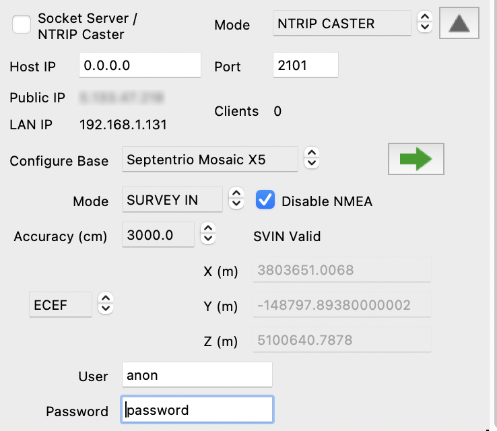This screenshot has width=497, height=431.
Task: Click the Z (m) coordinate field
Action: tap(341, 340)
